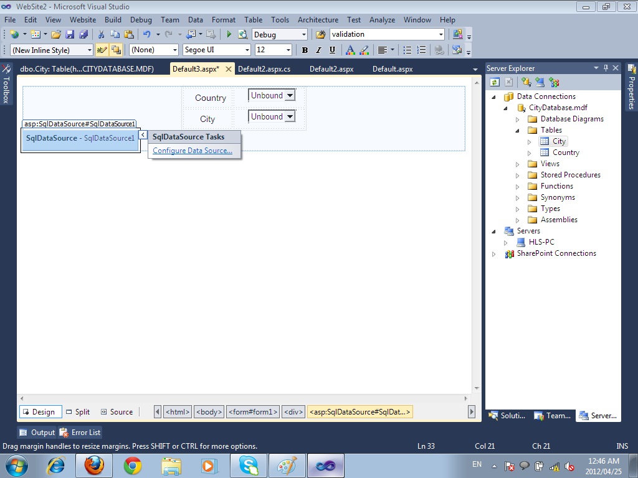
Task: Toggle the Reuse Existing Style button
Action: click(x=117, y=50)
